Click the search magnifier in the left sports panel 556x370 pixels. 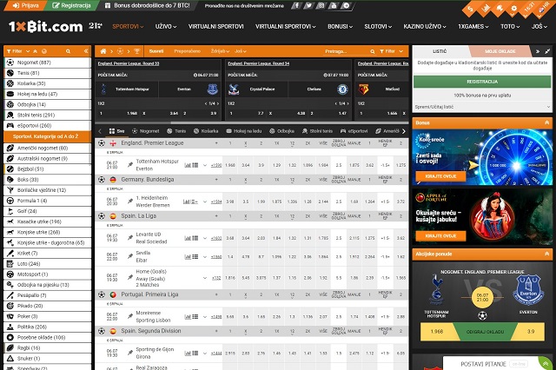click(68, 51)
